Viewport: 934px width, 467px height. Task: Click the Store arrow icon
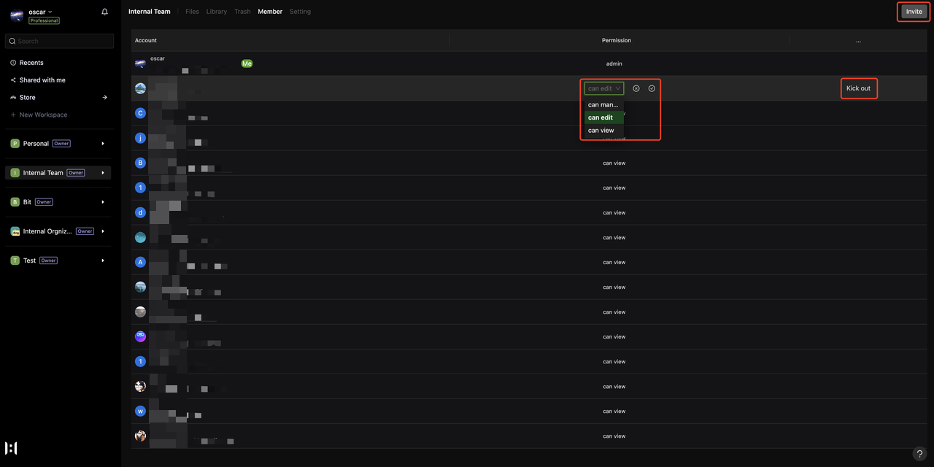pos(104,98)
